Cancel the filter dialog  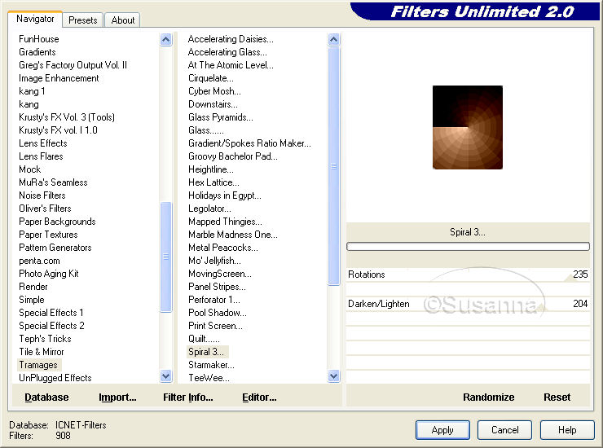point(504,430)
